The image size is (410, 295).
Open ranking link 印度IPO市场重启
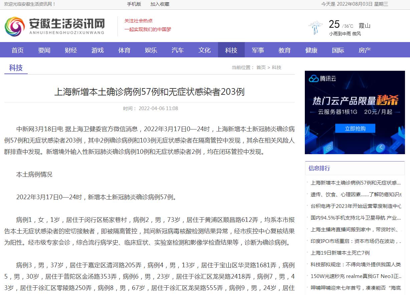coord(356,241)
